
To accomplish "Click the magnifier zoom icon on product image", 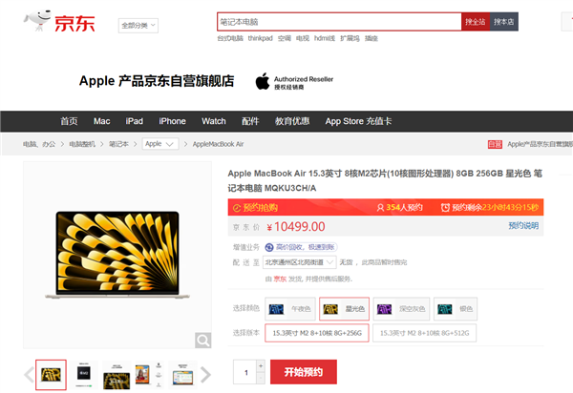I will (x=202, y=341).
